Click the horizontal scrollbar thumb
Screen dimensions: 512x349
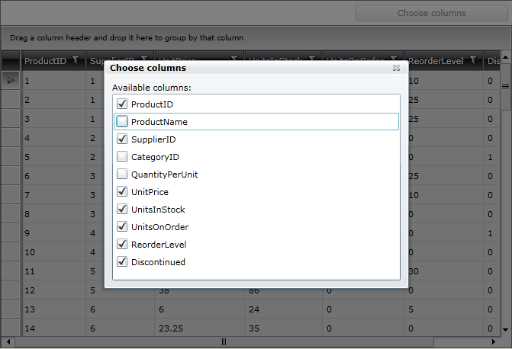tap(224, 342)
